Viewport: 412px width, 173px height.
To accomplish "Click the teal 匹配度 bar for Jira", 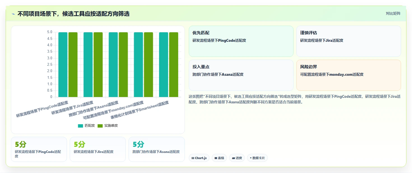I will click(x=88, y=65).
